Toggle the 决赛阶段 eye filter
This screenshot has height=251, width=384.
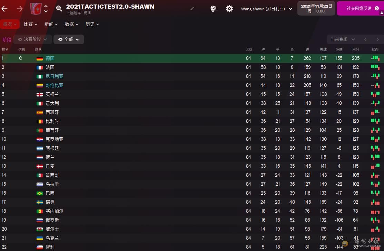coord(32,39)
